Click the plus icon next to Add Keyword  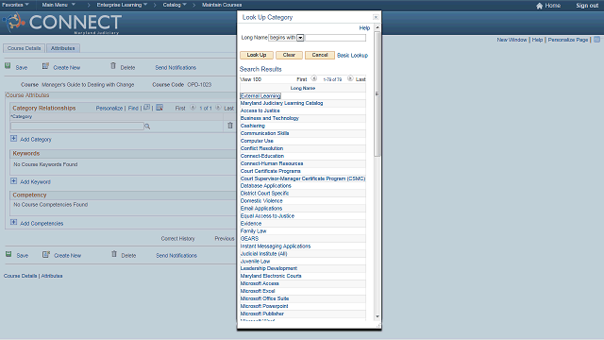coord(14,180)
